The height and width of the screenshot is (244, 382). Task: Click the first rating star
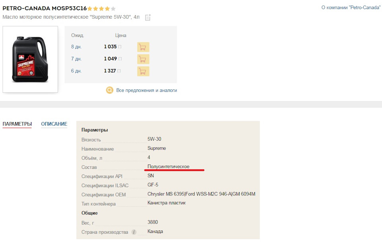90,9
